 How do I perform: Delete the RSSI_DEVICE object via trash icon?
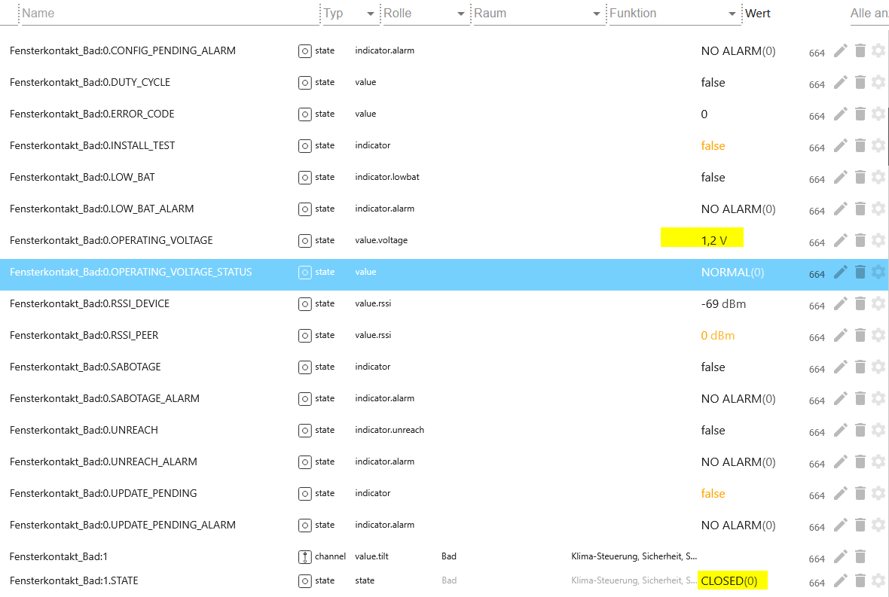[x=860, y=303]
